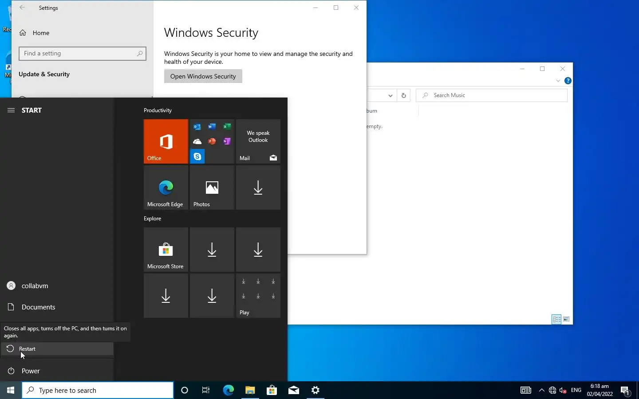Open the Office tile in Start menu
The height and width of the screenshot is (399, 639).
click(x=166, y=141)
